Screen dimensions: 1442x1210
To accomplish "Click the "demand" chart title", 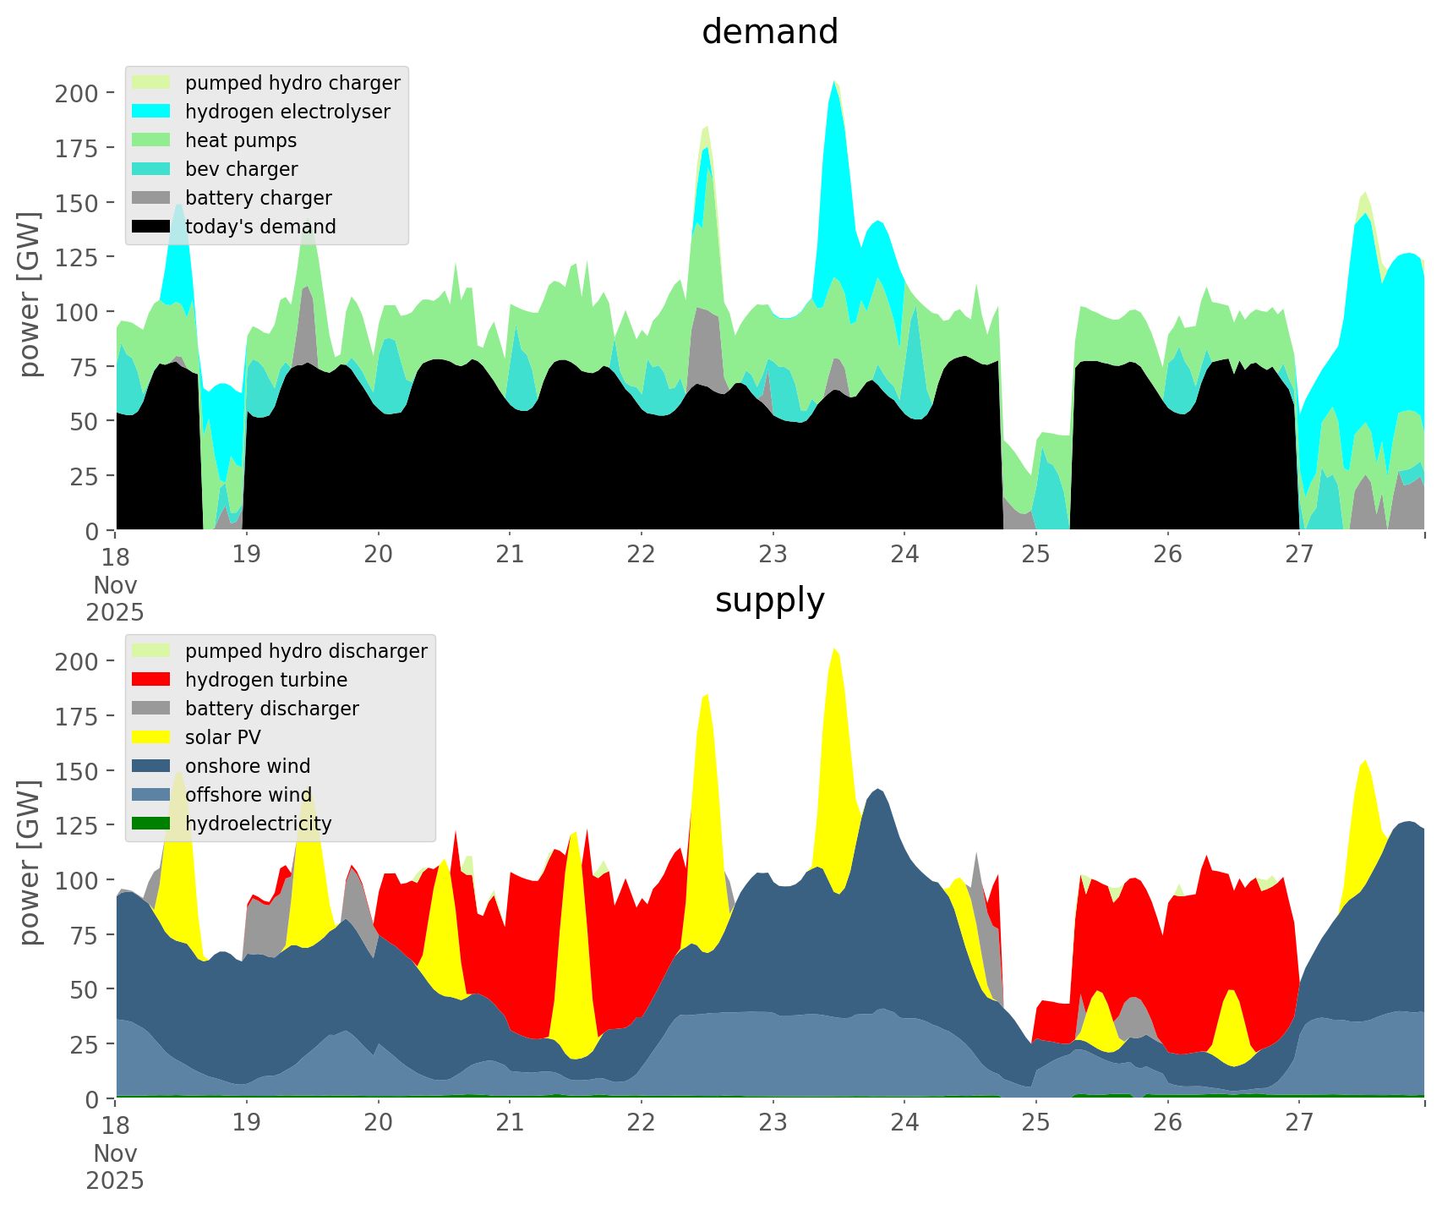I will 769,32.
